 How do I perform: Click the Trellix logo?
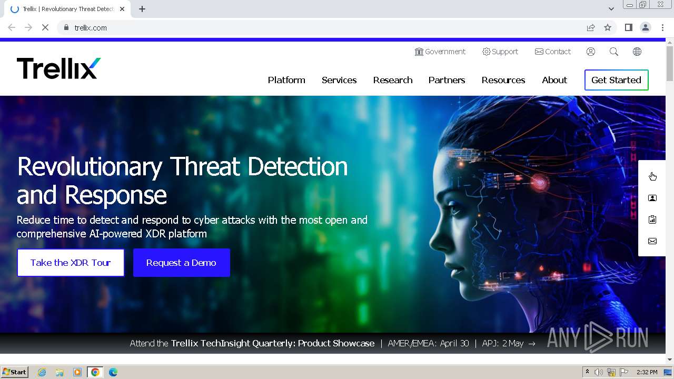point(58,68)
